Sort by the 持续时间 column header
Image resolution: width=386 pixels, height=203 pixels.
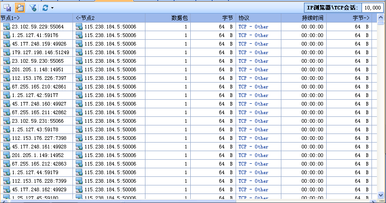[304, 18]
